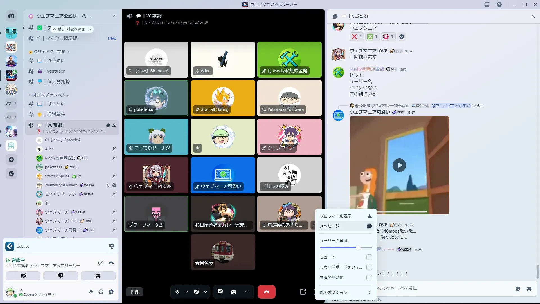The height and width of the screenshot is (304, 540).
Task: Open the inbox icon in title bar
Action: click(487, 5)
